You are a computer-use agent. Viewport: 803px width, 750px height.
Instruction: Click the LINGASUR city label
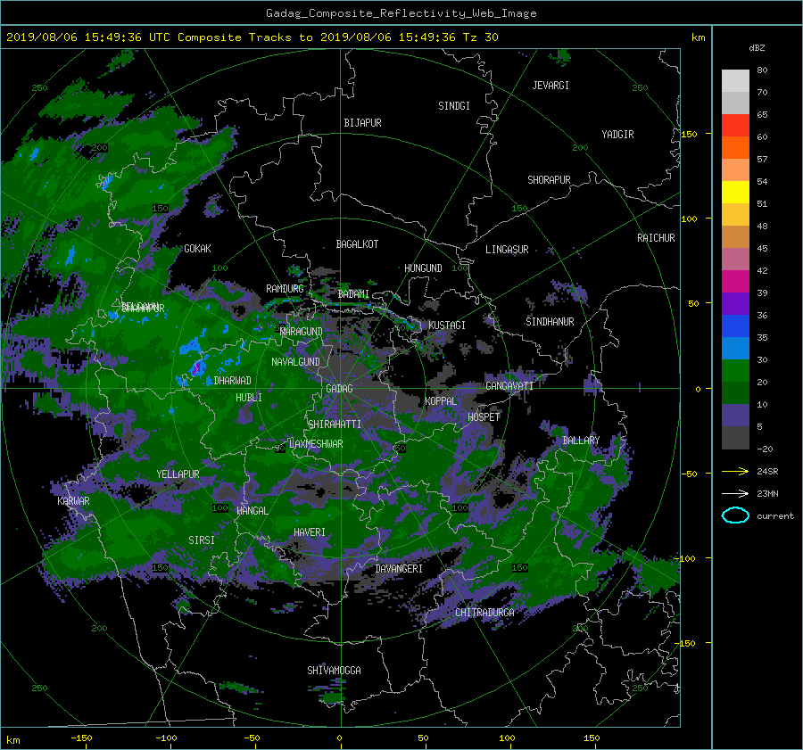tap(507, 250)
